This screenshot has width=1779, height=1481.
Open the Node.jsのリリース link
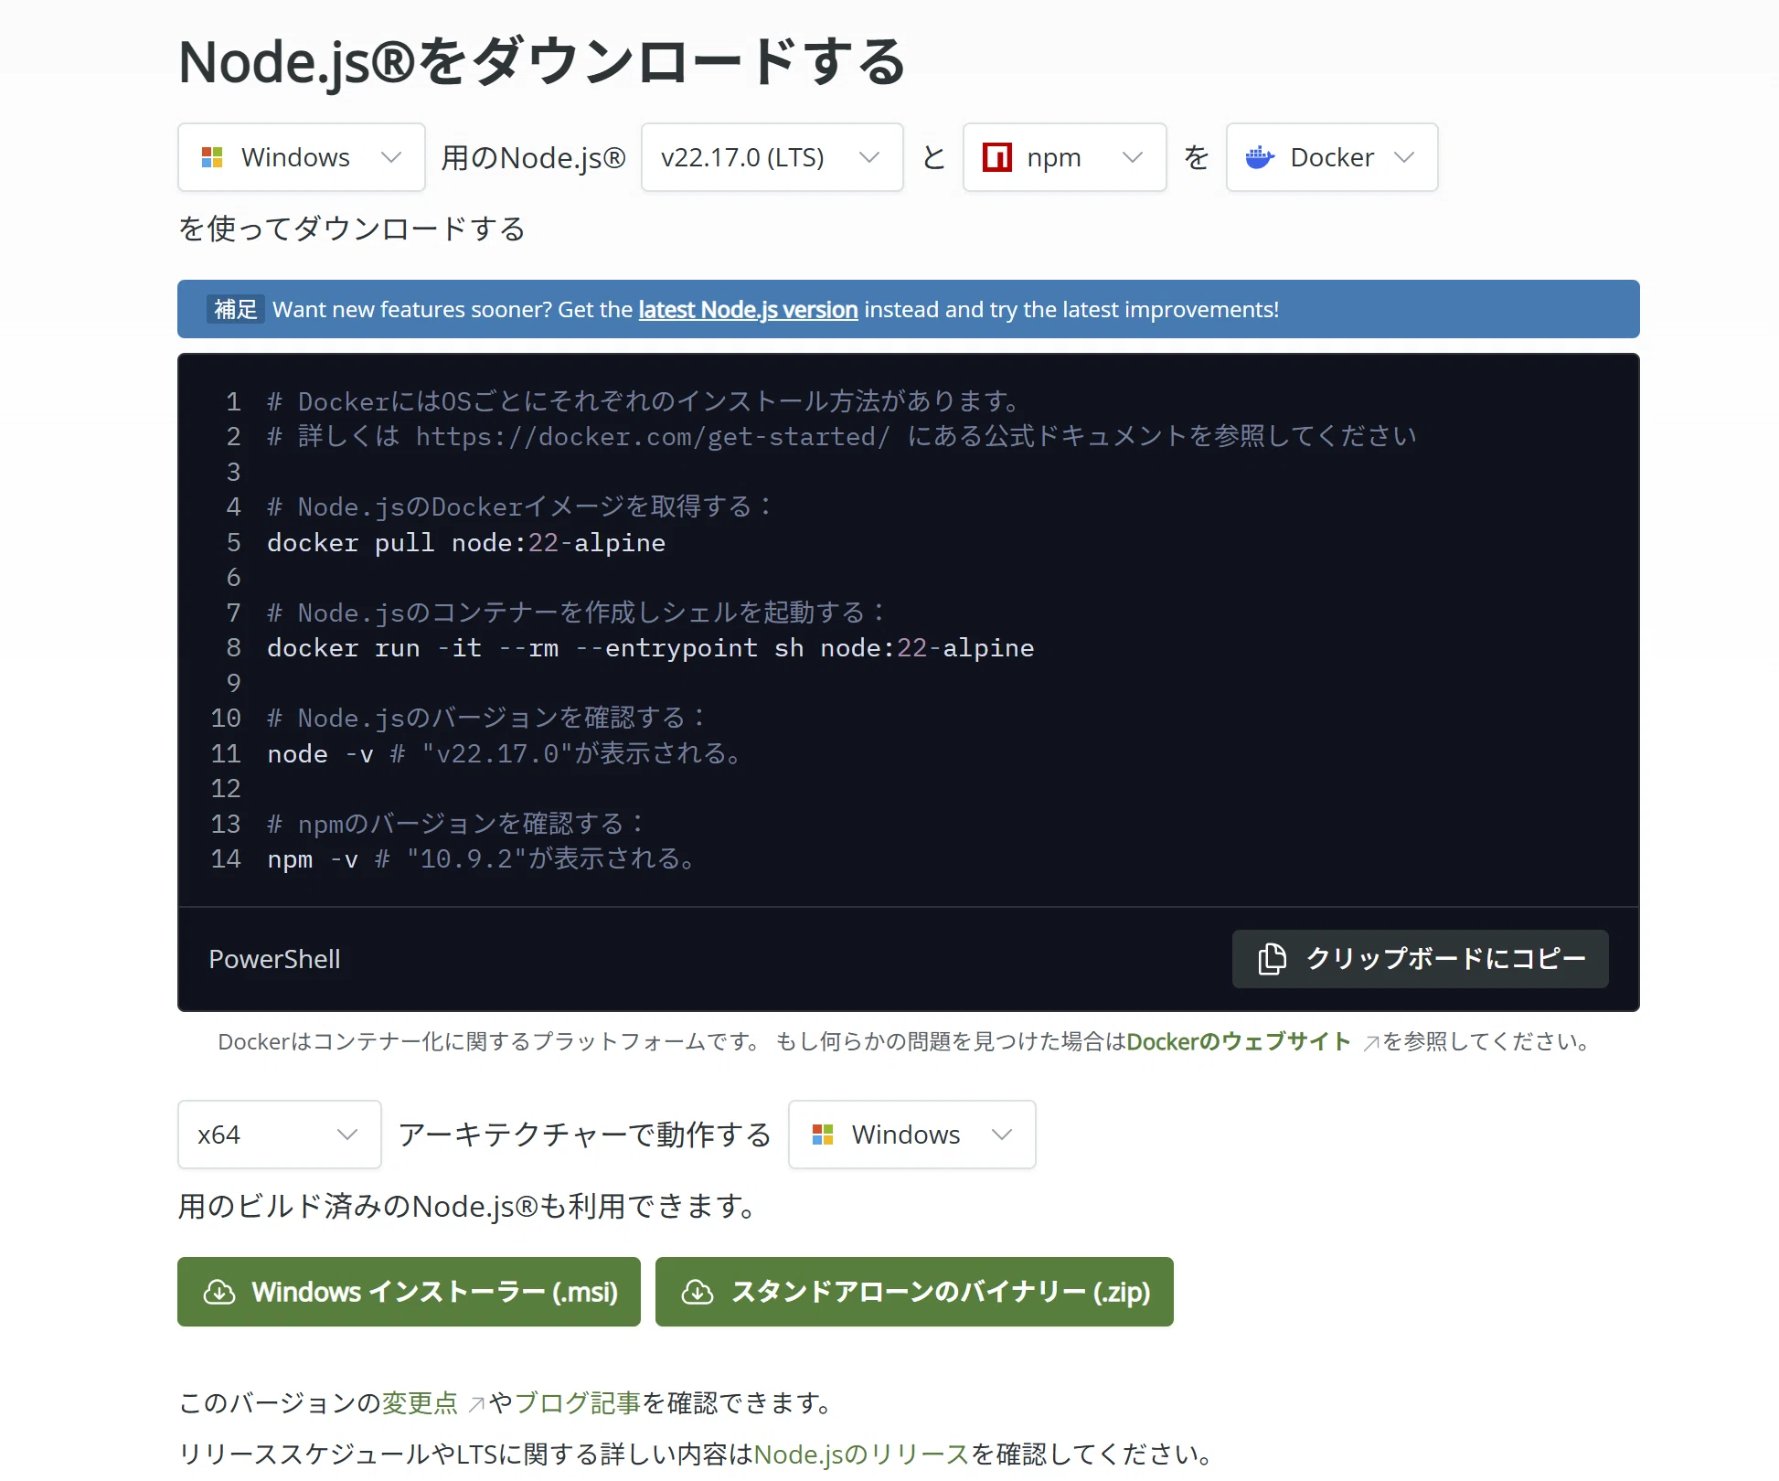(861, 1454)
